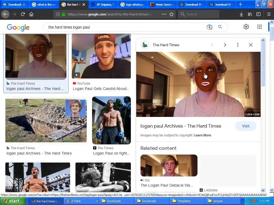Viewport: 274px width, 205px height.
Task: Bookmark this page with the star icon
Action: (172, 14)
